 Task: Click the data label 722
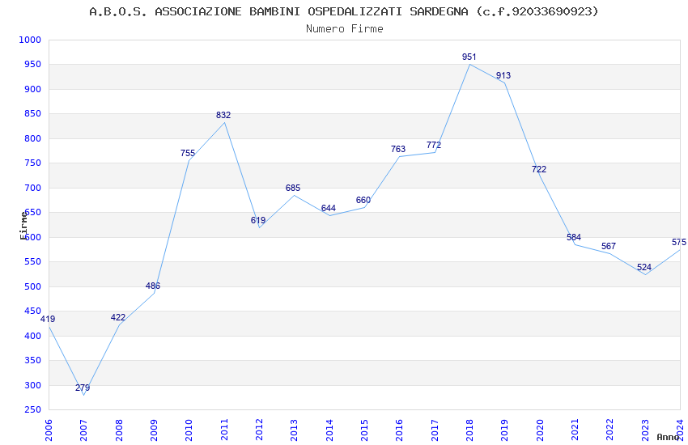539,169
